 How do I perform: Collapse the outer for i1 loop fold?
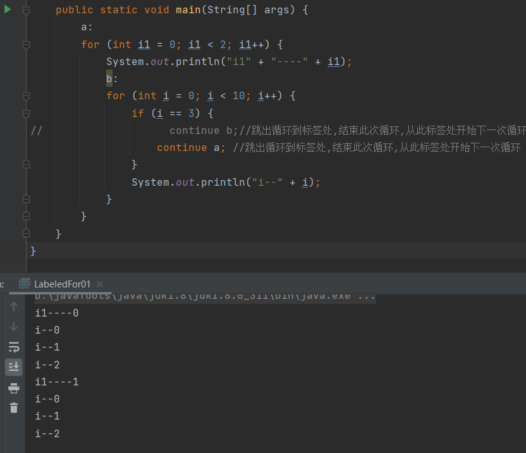tap(26, 45)
